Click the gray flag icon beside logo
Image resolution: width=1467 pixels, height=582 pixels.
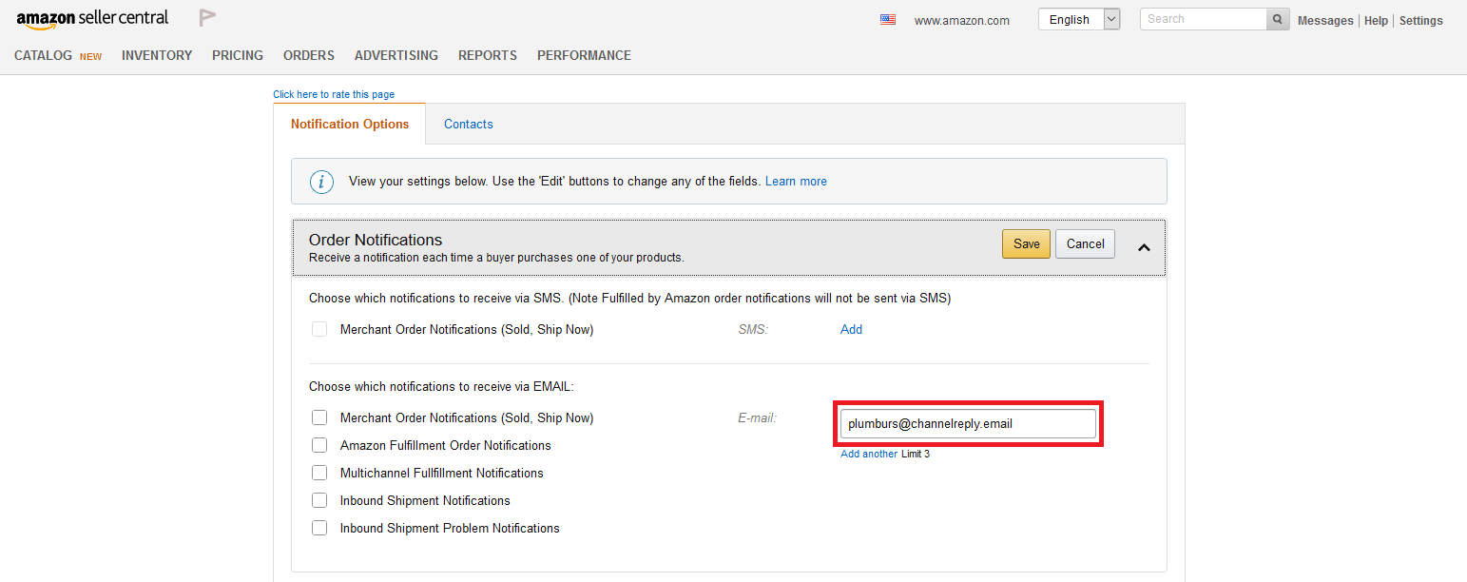point(207,18)
